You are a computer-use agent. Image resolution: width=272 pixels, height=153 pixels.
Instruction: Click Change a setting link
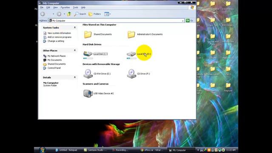click(56, 41)
